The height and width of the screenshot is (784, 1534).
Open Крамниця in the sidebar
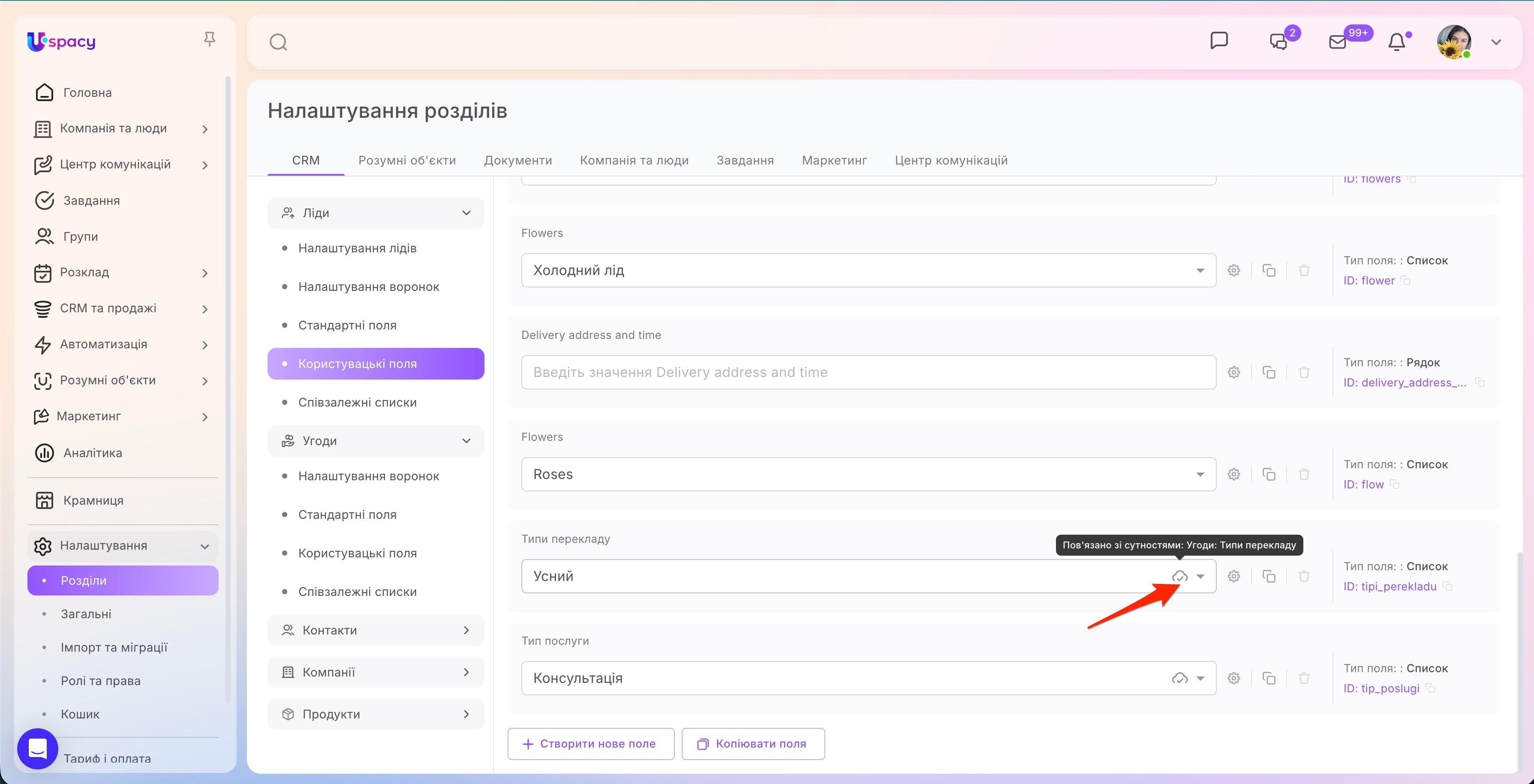tap(93, 500)
